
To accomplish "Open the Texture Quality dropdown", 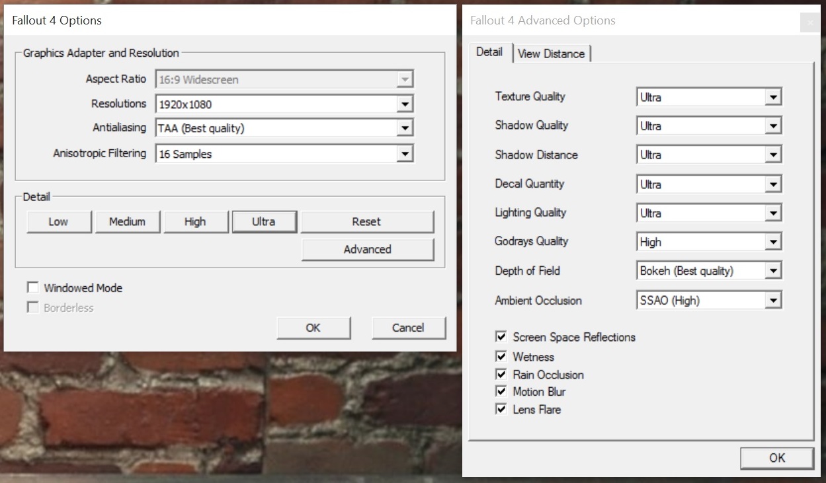I will pos(709,97).
